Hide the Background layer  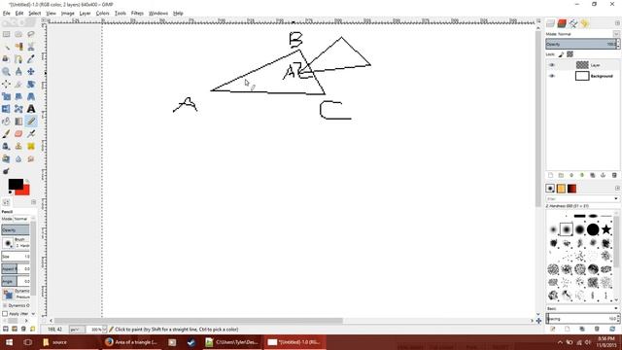pos(552,76)
